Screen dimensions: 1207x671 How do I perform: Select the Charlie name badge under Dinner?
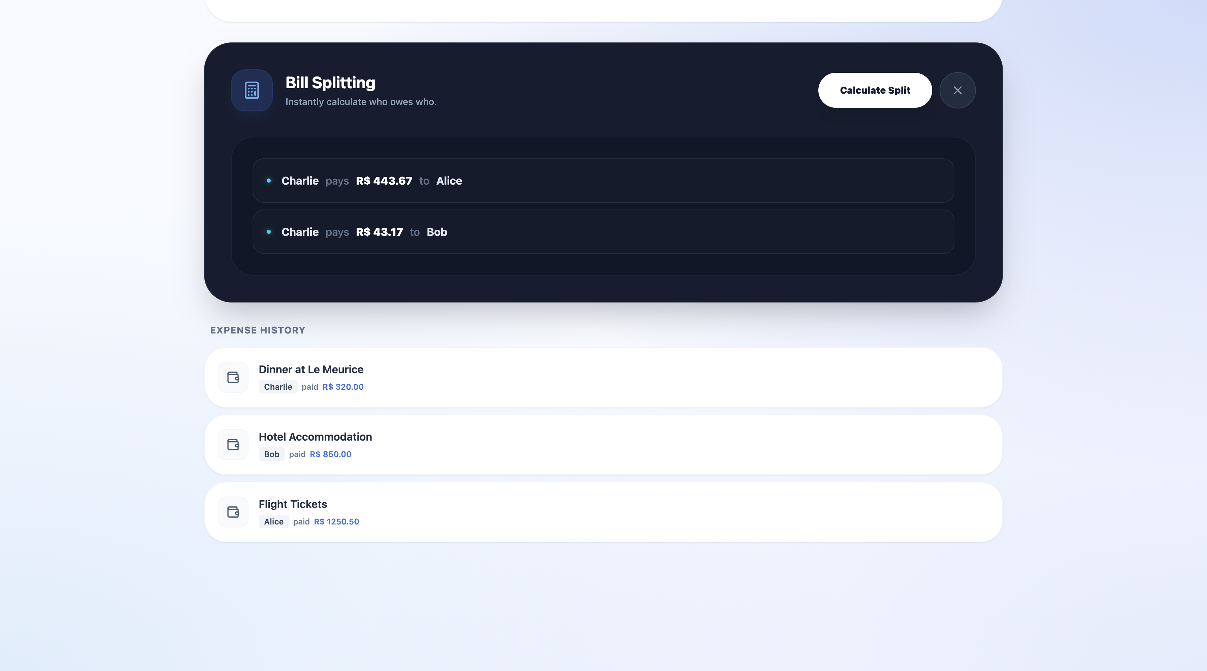pyautogui.click(x=278, y=387)
